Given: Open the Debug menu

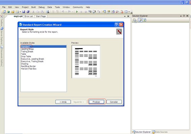Looking at the screenshot, I should pos(41,7).
